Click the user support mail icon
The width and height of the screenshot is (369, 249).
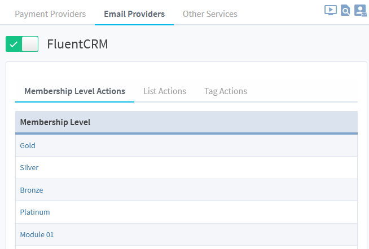360,10
